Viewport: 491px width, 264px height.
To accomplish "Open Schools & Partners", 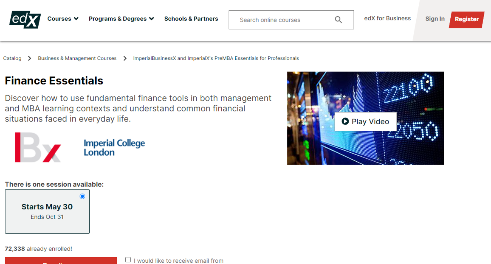I will [x=191, y=19].
